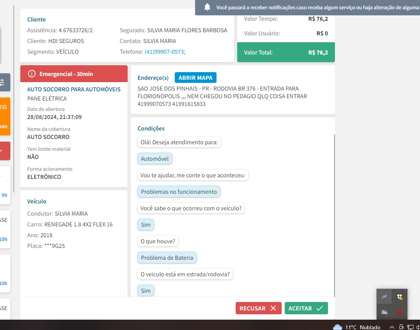420x330 pixels.
Task: Click the opening date '28/08/2024, 21:37:09'
Action: coord(54,117)
